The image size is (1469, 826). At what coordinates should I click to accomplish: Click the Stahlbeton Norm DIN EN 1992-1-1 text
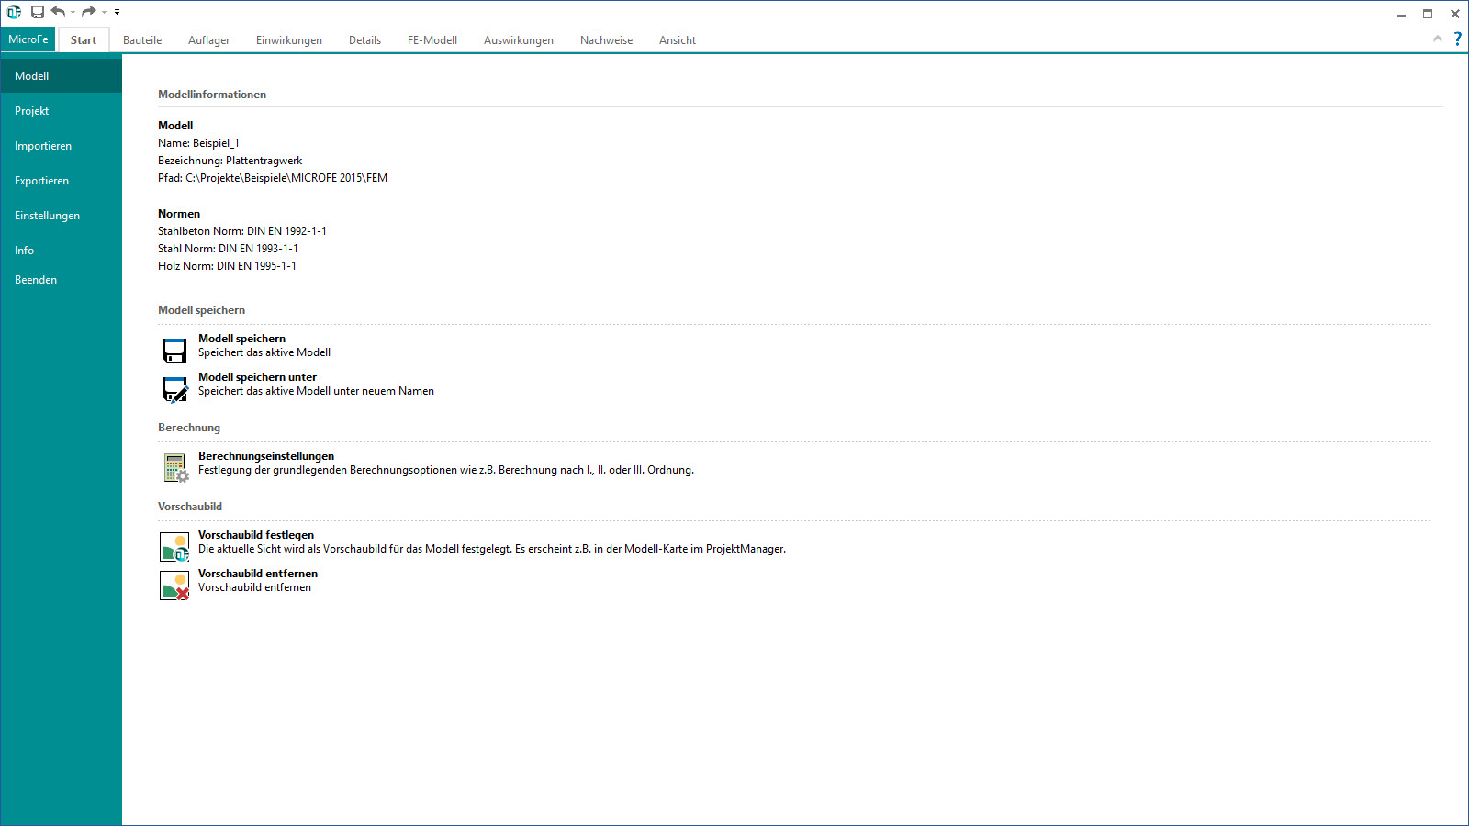(242, 231)
